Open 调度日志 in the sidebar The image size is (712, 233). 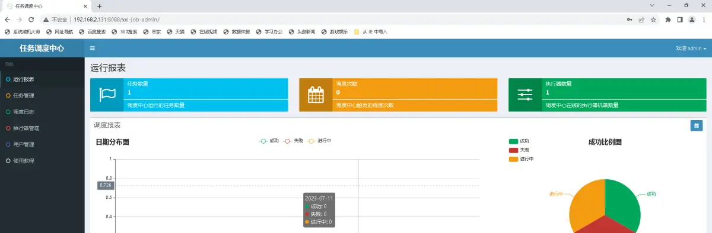42,112
